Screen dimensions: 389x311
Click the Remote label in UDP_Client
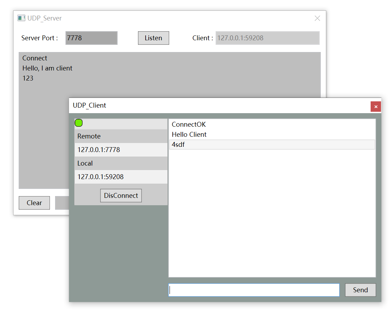pyautogui.click(x=89, y=136)
